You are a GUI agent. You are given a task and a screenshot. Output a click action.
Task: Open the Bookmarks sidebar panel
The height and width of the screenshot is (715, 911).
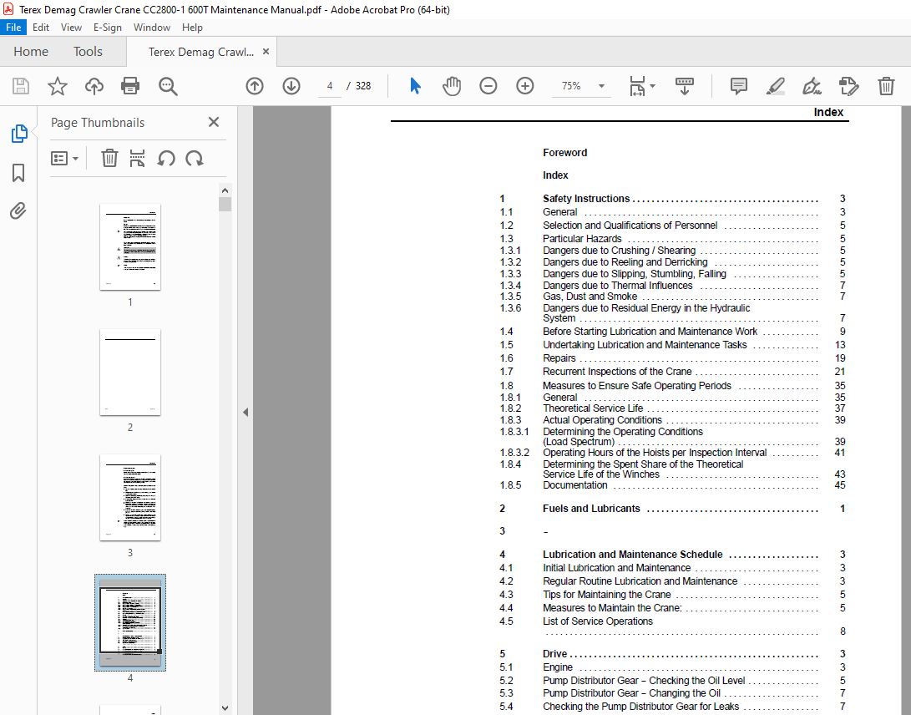point(18,173)
